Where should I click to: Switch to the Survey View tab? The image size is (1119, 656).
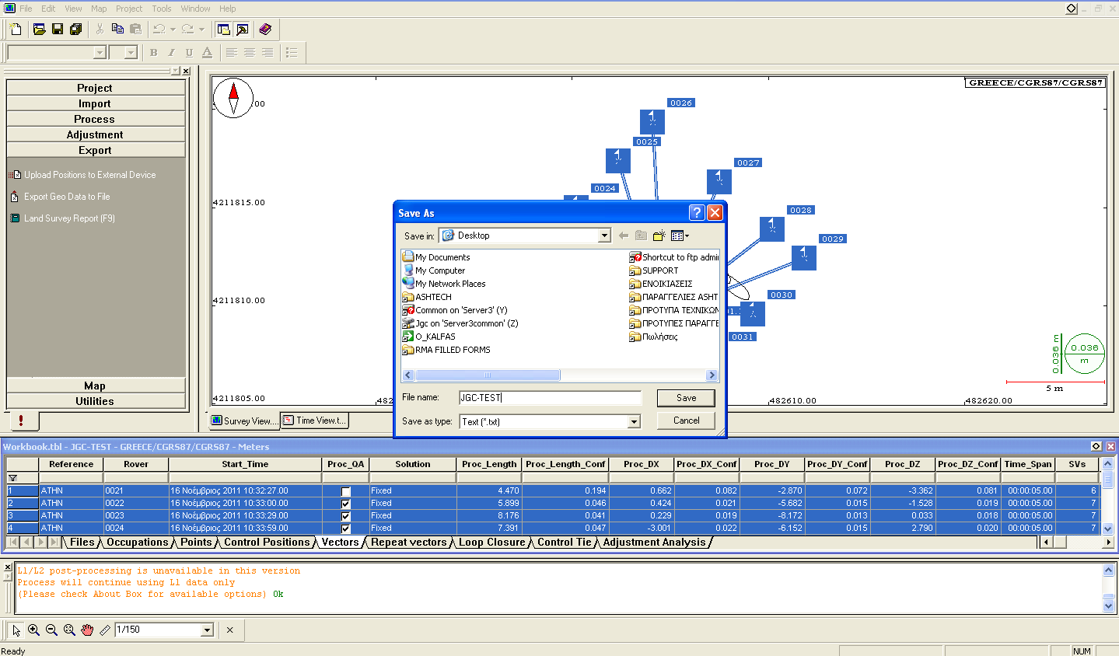(244, 420)
